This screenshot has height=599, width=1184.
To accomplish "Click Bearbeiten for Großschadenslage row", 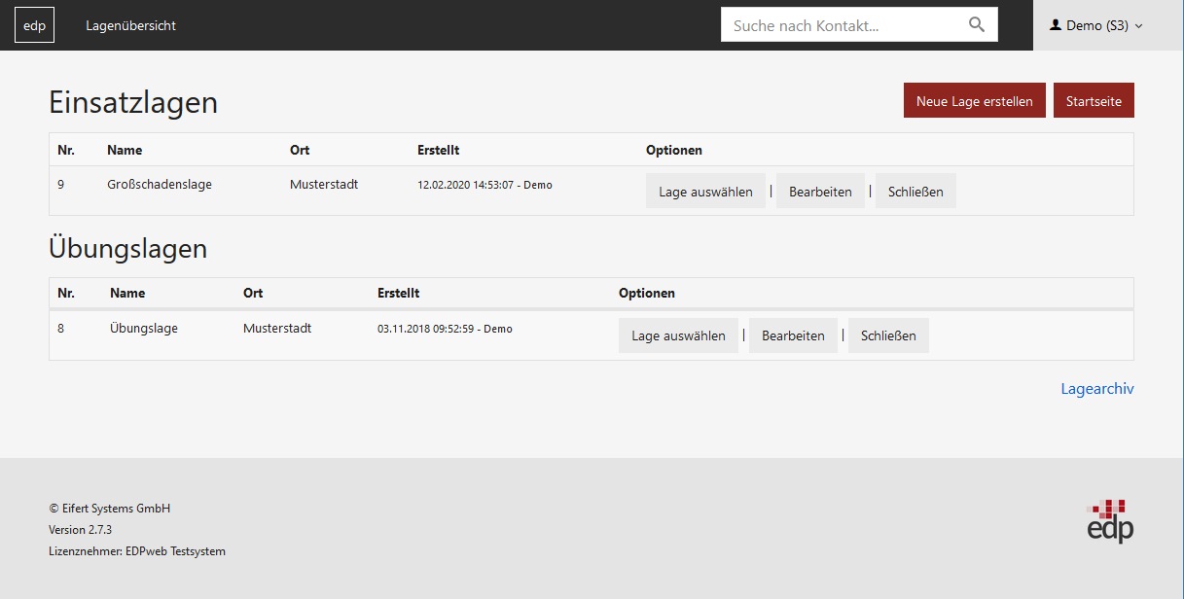I will click(x=820, y=192).
